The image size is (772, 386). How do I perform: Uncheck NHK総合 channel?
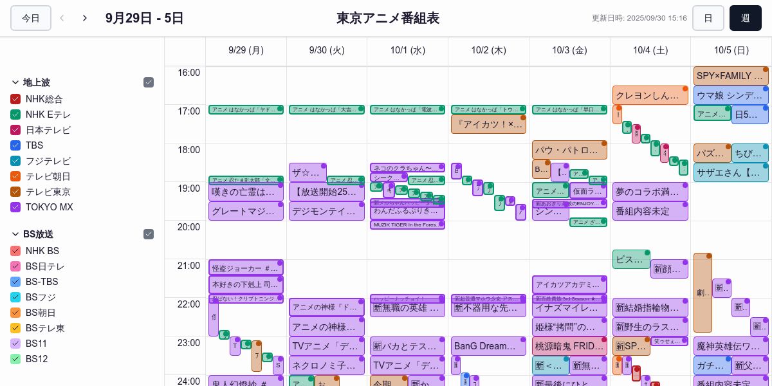click(x=15, y=99)
